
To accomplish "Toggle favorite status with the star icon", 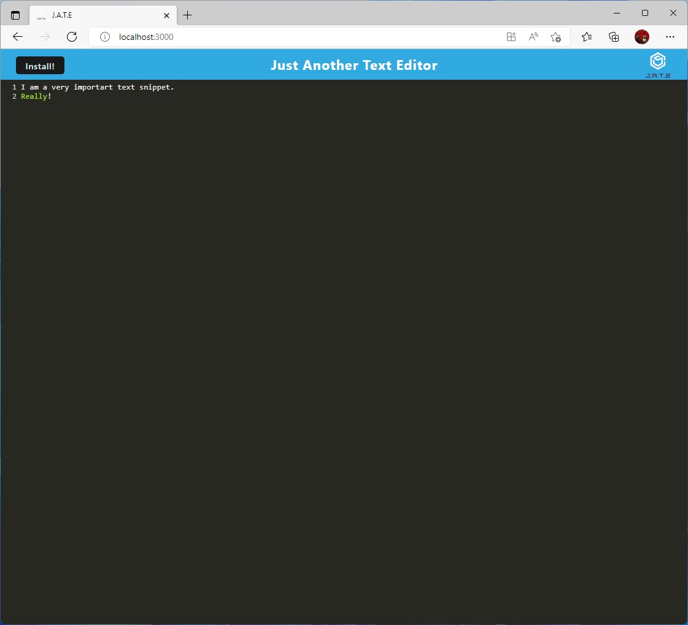I will click(556, 37).
